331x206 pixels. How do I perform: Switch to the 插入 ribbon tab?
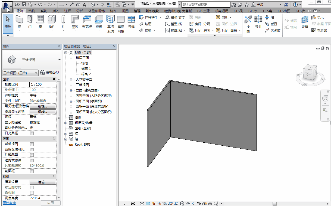(55, 11)
